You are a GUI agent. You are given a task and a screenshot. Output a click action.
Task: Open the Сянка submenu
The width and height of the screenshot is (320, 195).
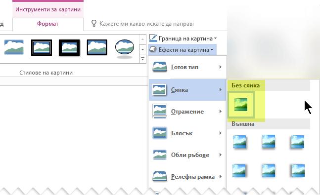187,90
